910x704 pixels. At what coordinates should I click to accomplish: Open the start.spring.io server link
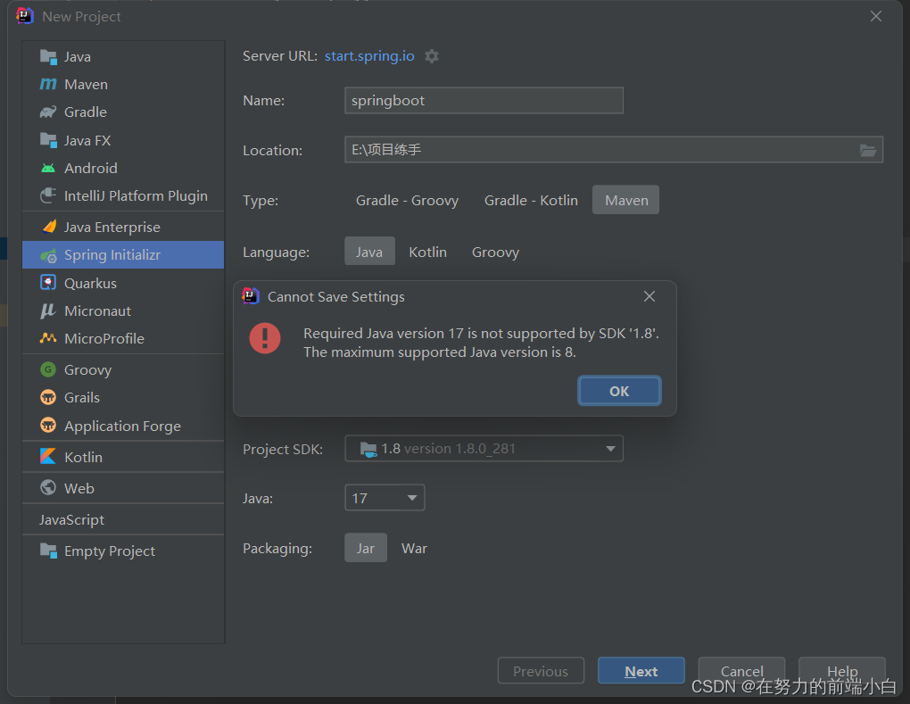369,56
